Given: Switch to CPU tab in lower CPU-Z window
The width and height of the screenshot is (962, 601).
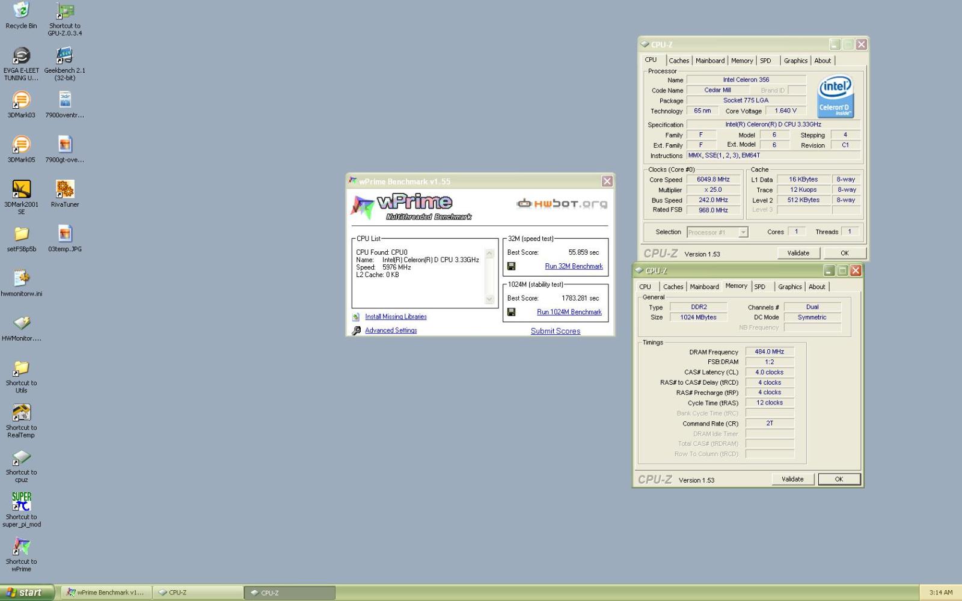Looking at the screenshot, I should 645,287.
